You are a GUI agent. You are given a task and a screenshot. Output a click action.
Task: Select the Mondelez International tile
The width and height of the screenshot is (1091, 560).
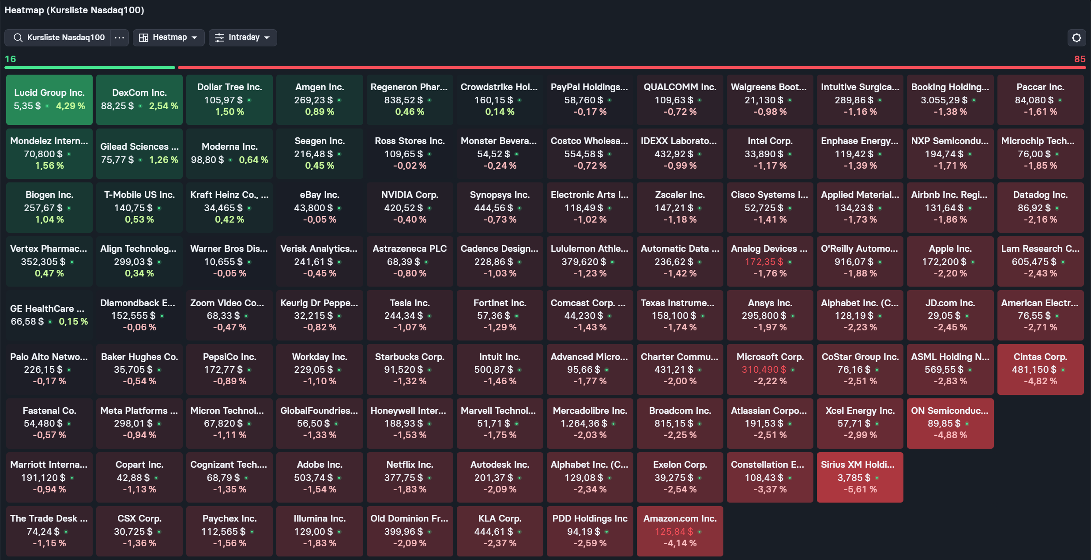[x=49, y=154]
